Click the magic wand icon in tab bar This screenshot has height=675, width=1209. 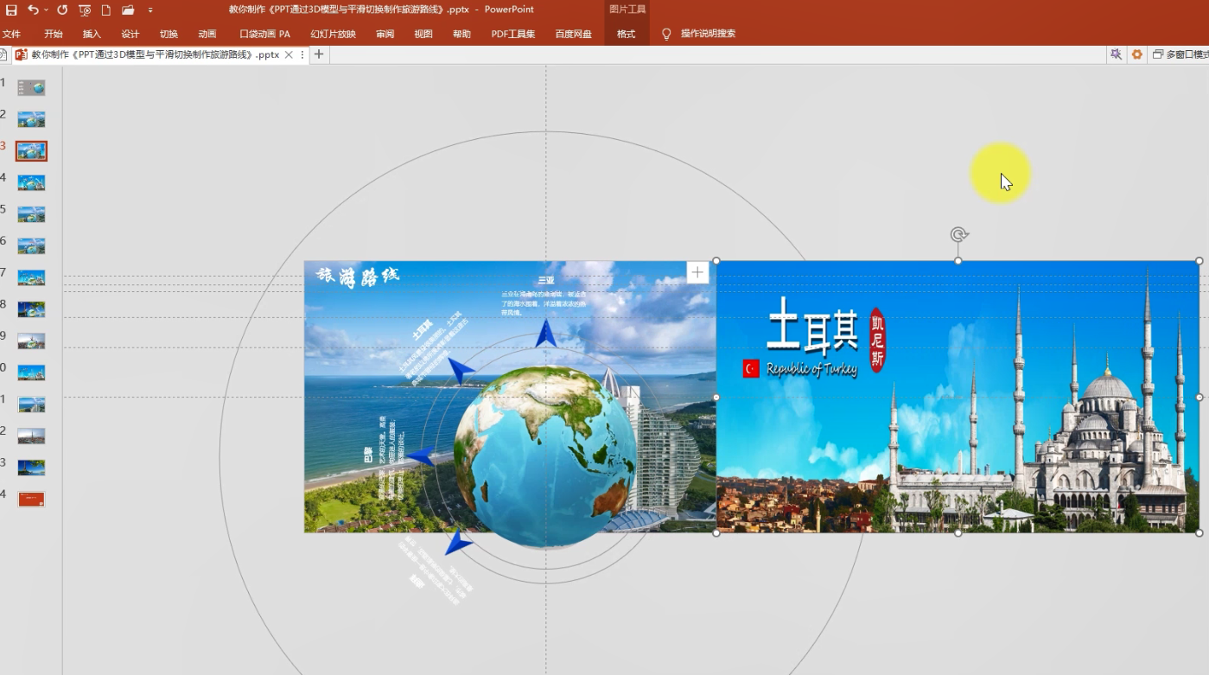[x=1117, y=54]
